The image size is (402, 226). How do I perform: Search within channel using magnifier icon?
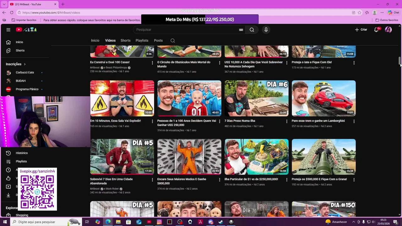(x=173, y=40)
